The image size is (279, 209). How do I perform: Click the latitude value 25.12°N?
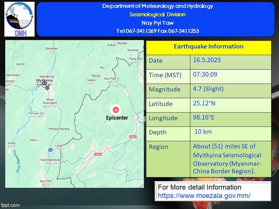[x=204, y=103]
